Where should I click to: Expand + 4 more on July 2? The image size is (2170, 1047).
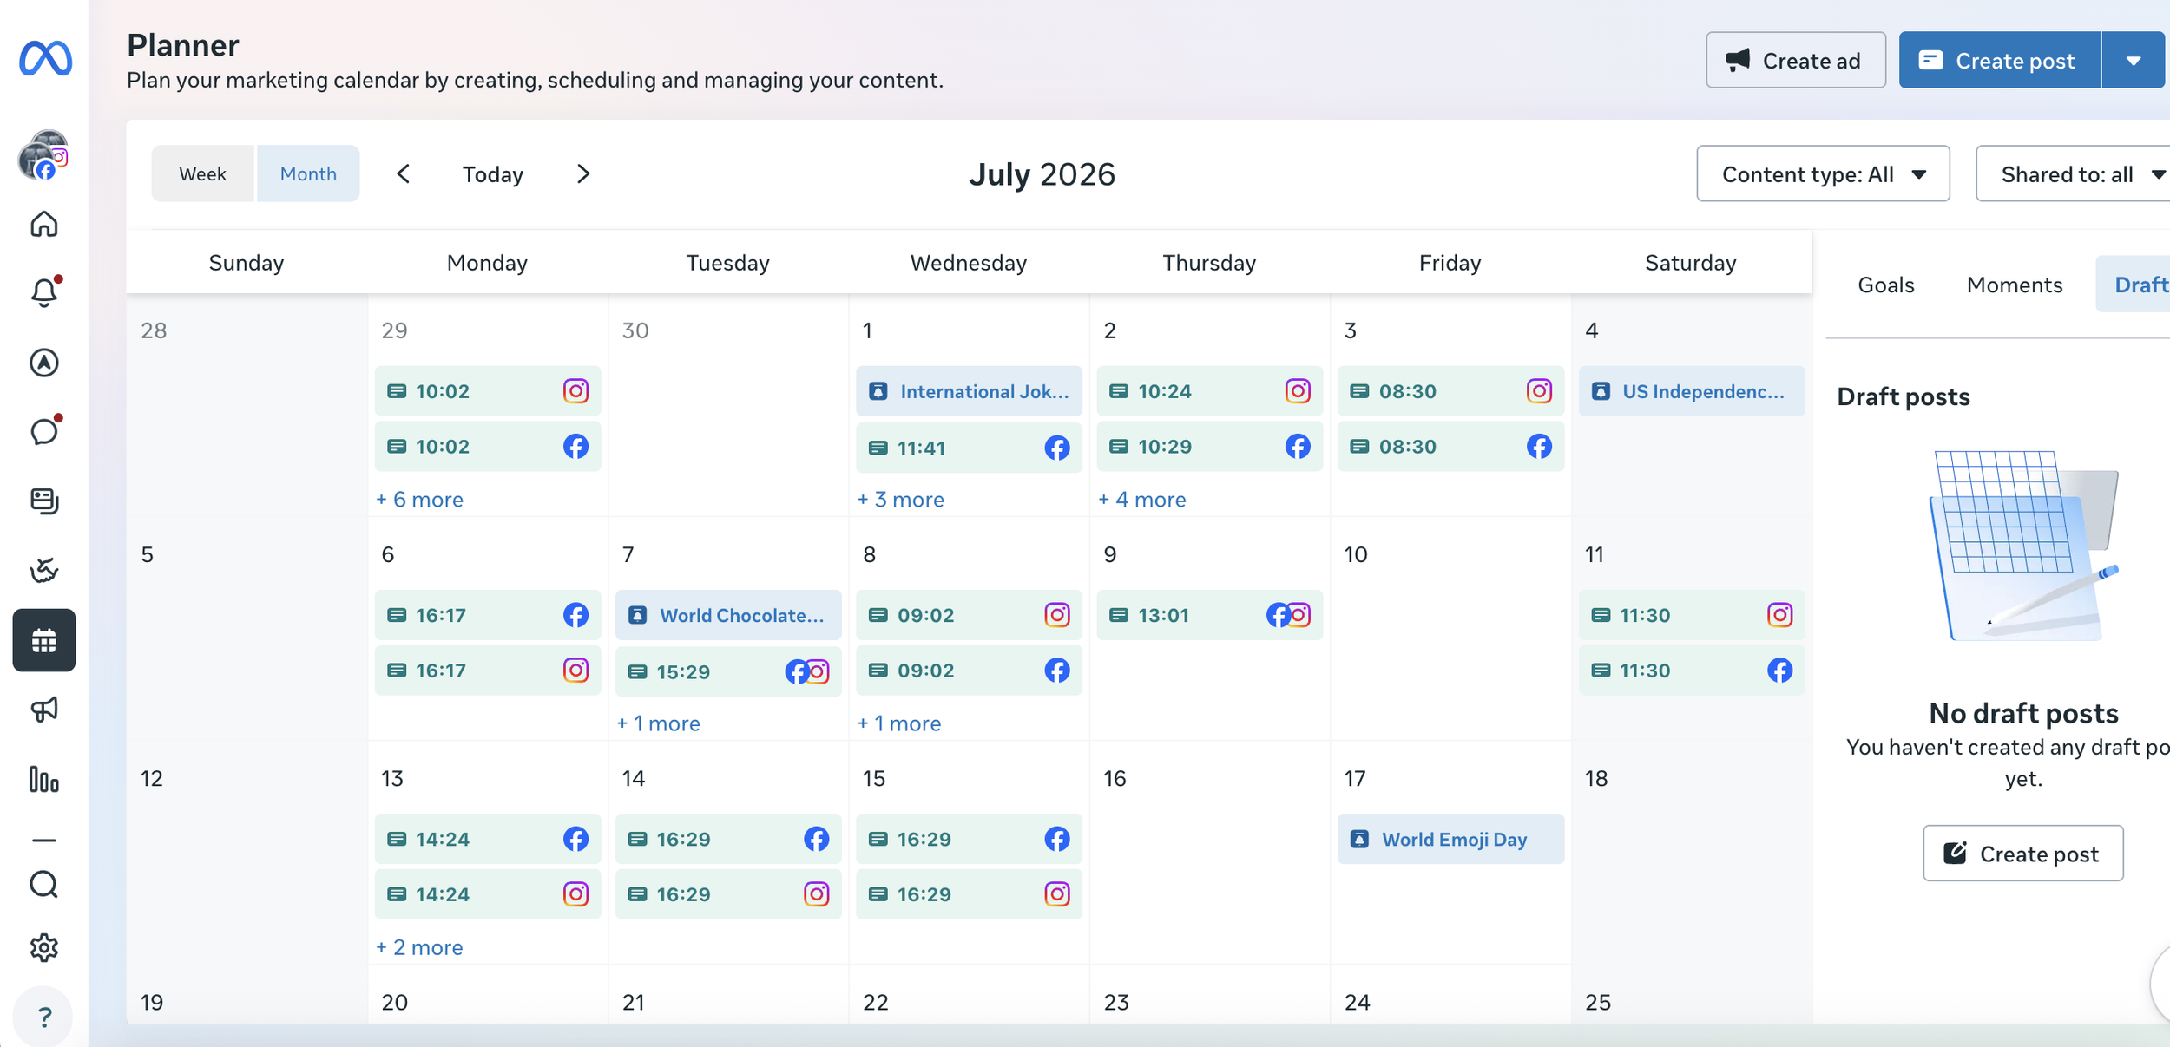click(x=1142, y=499)
